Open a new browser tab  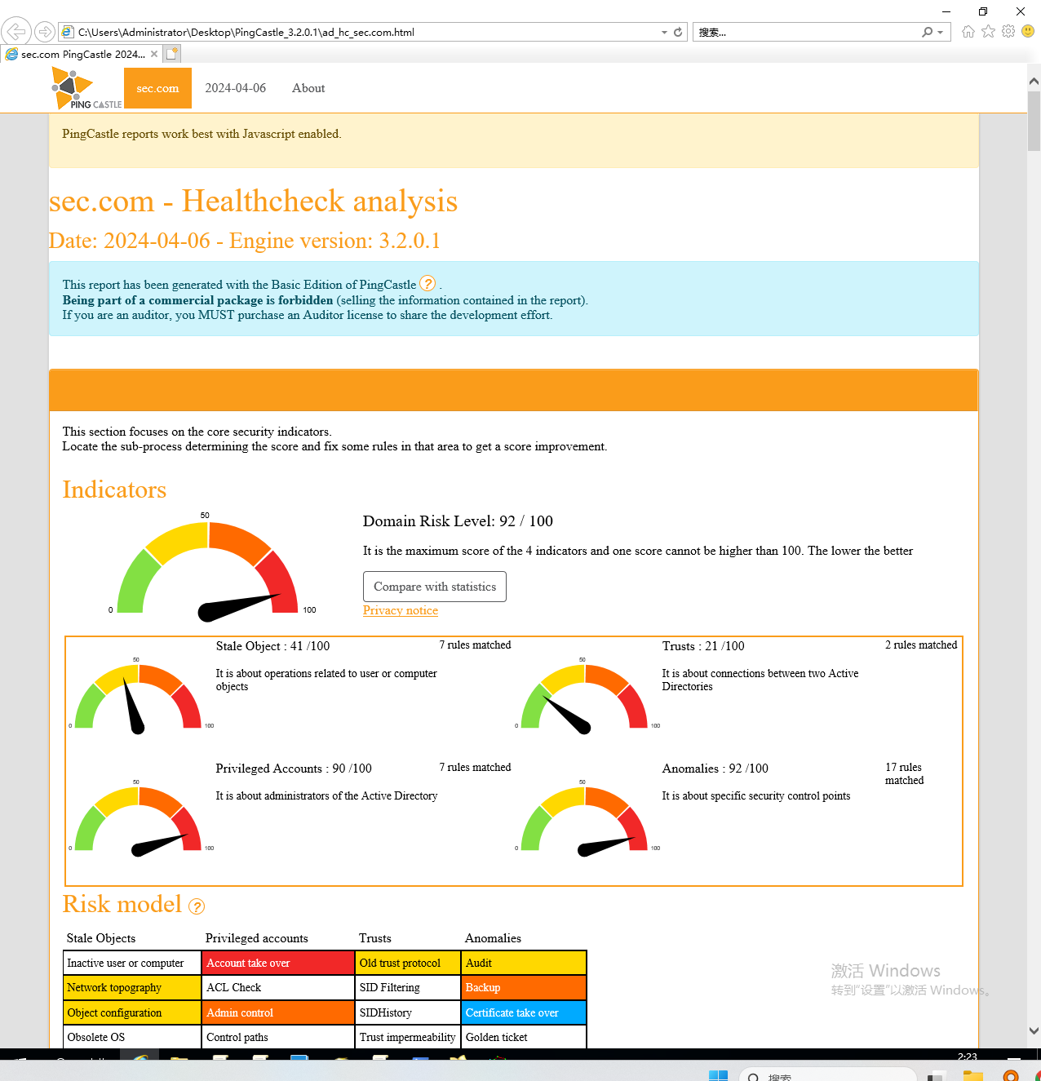pyautogui.click(x=171, y=54)
